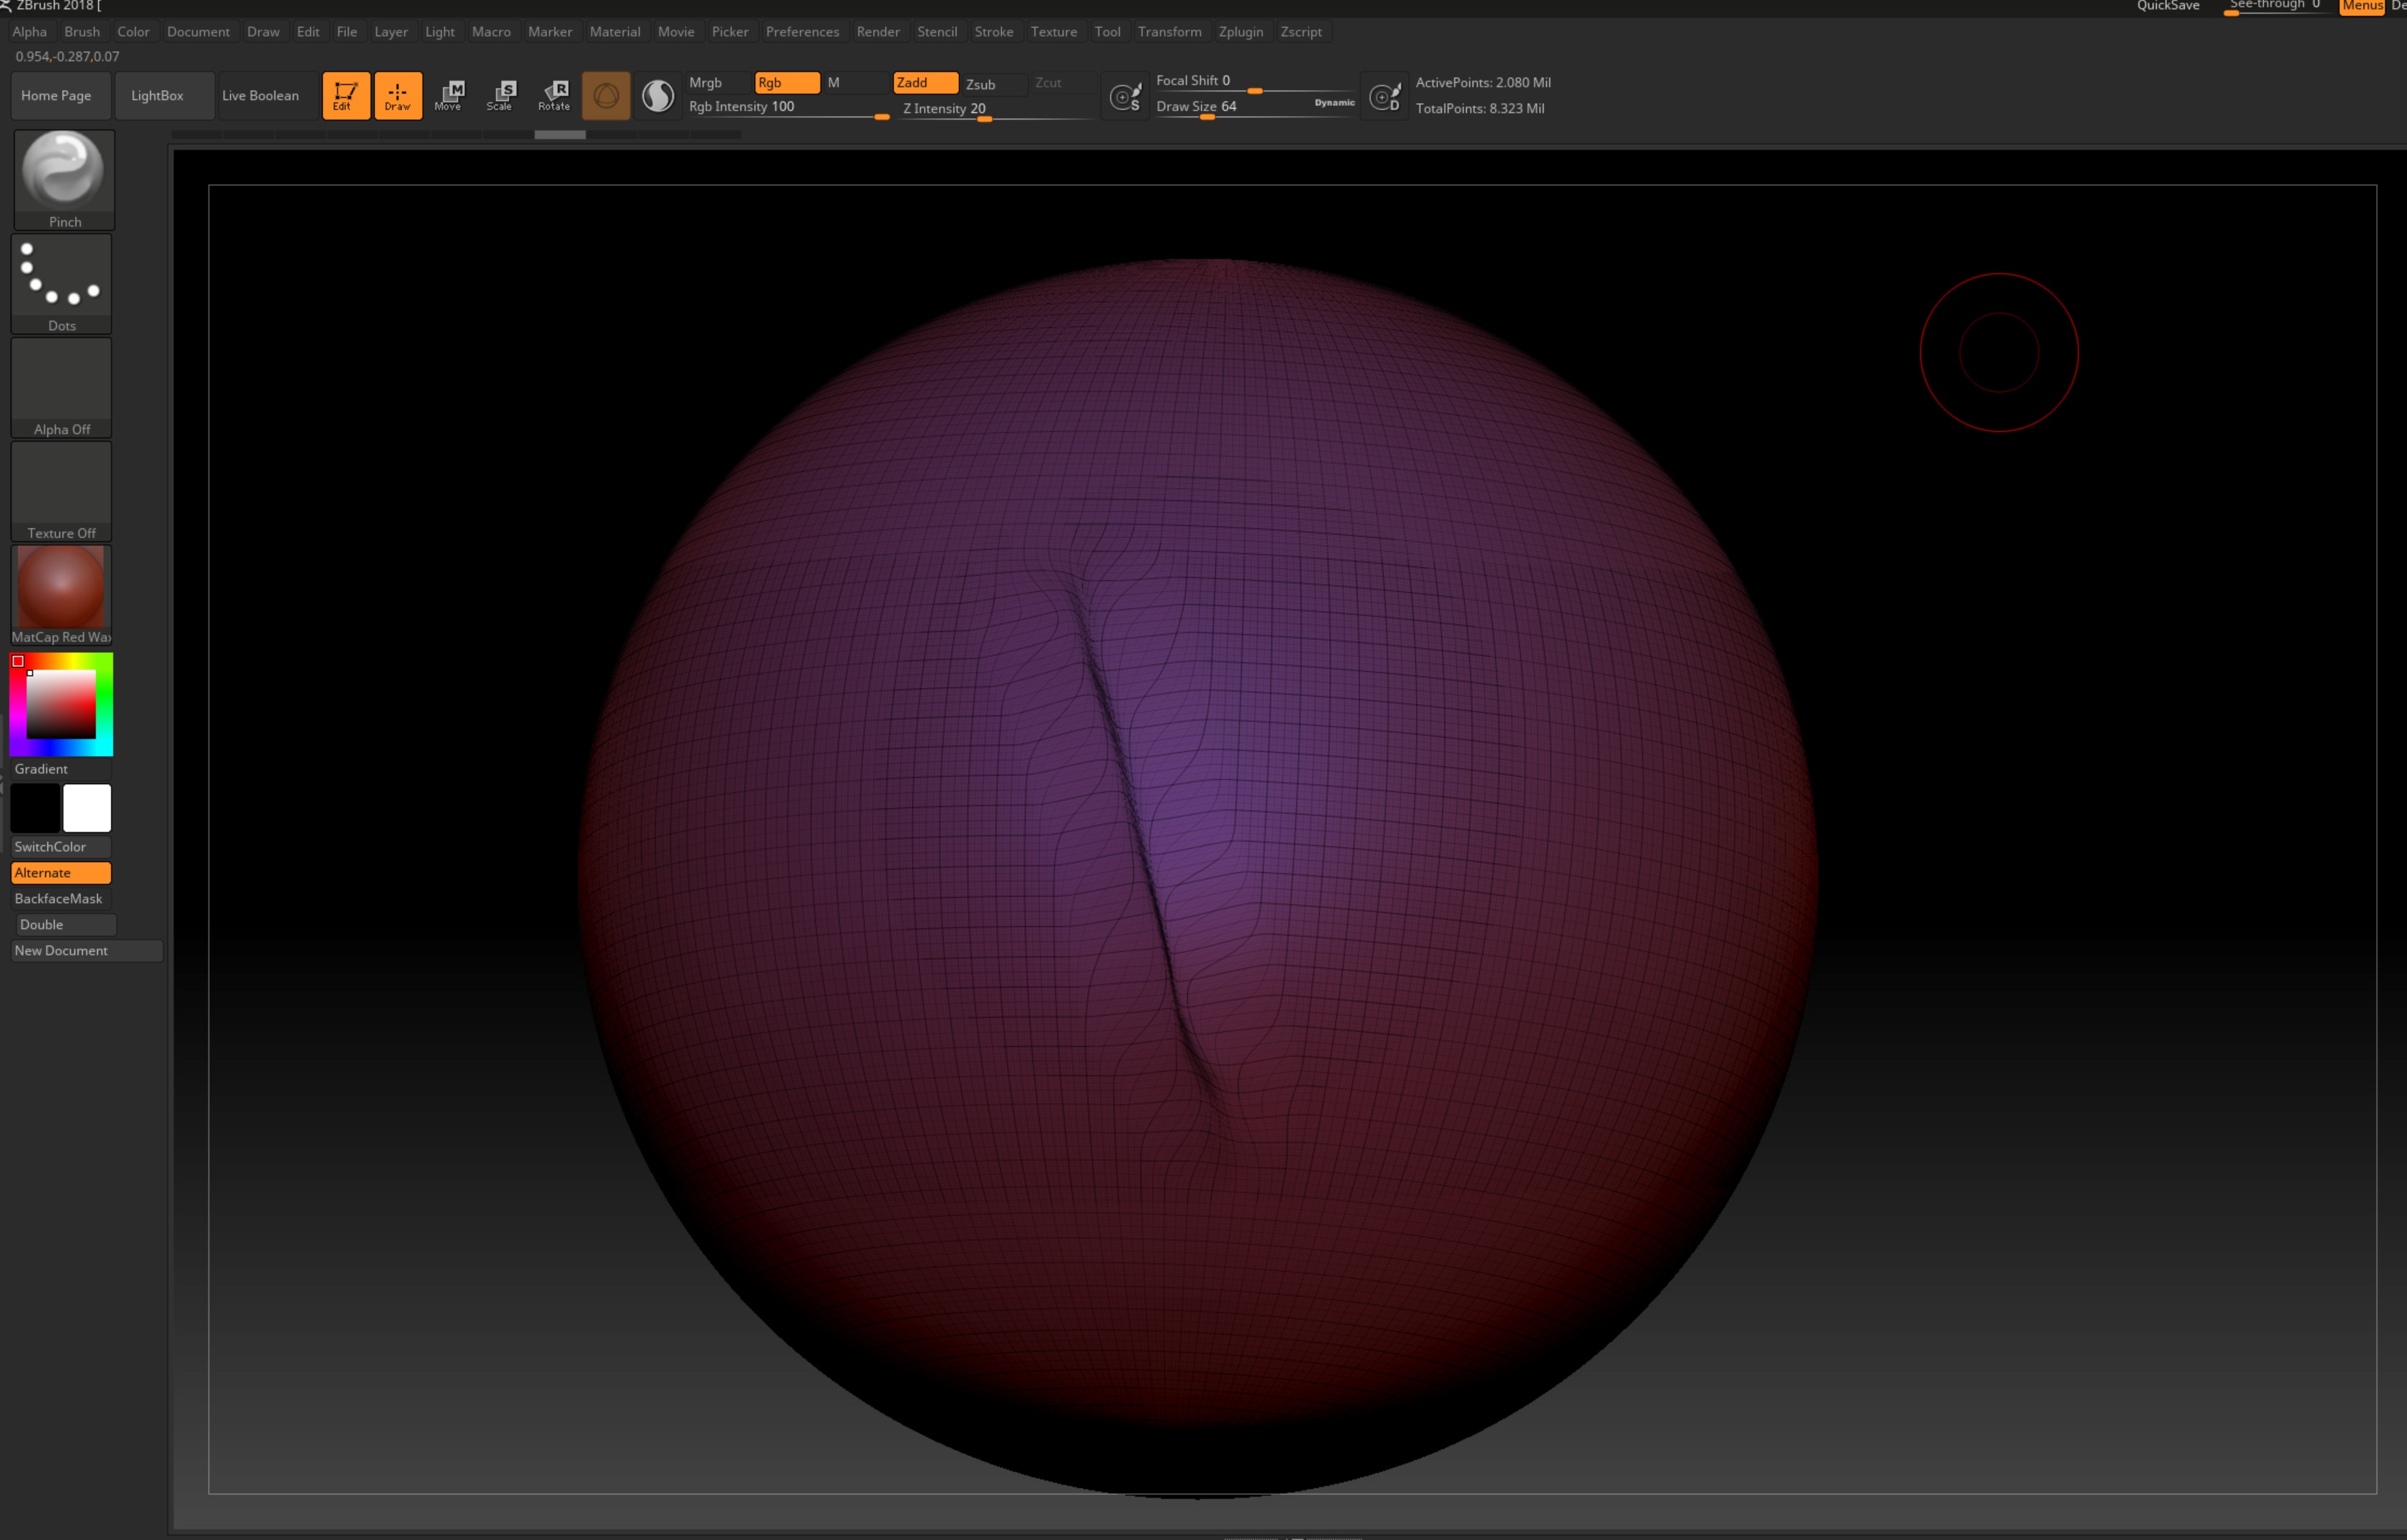The image size is (2407, 1540).
Task: Click the Draw mode icon
Action: tap(397, 96)
